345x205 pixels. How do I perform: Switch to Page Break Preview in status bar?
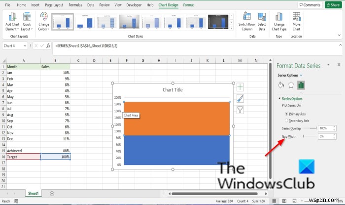pyautogui.click(x=294, y=201)
